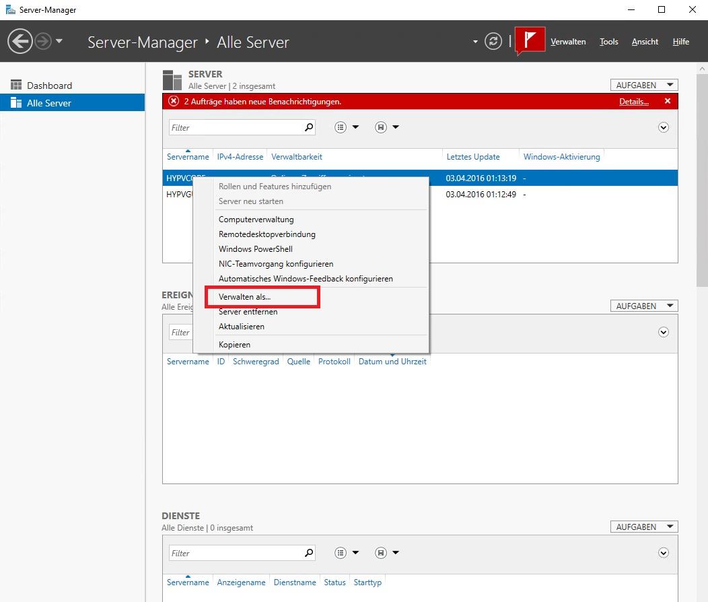Sort services by Status column

tap(334, 582)
